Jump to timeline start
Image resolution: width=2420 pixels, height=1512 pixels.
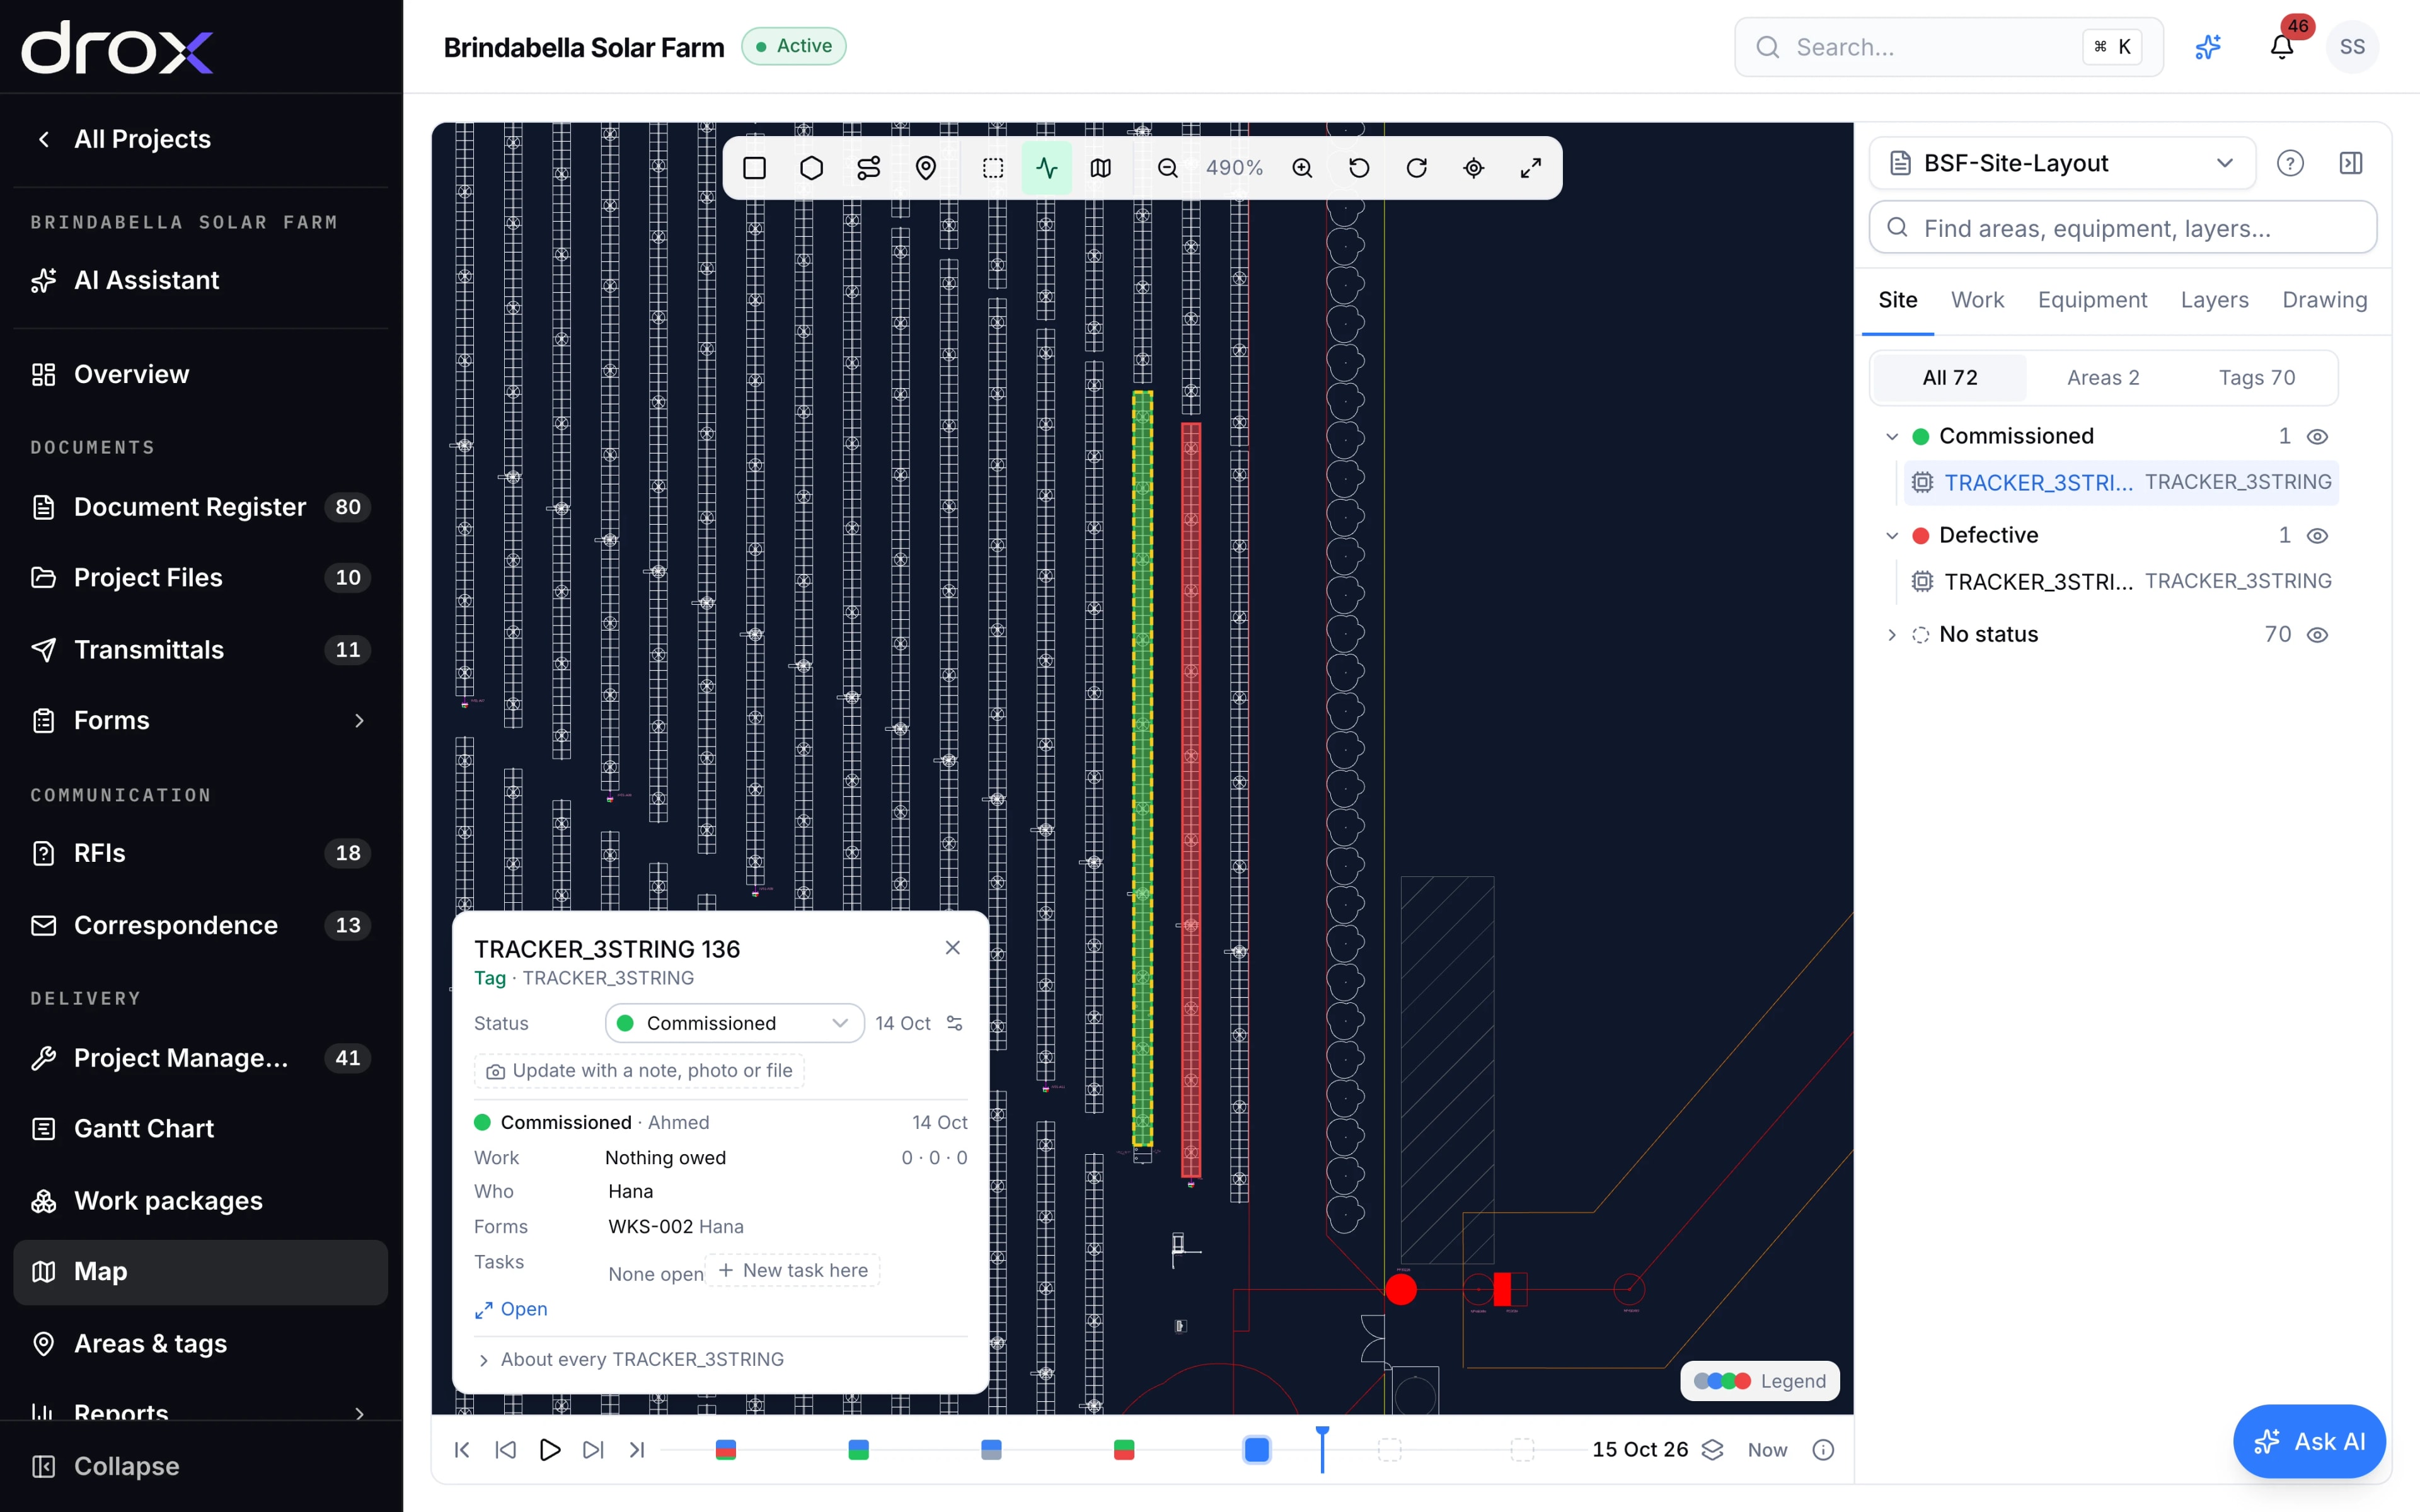462,1449
